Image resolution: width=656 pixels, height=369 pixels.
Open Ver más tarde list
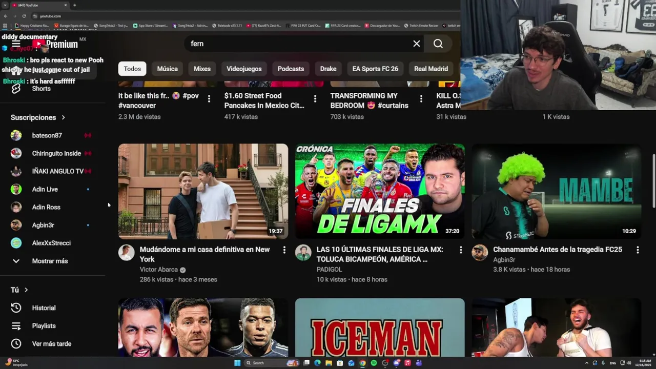coord(51,344)
